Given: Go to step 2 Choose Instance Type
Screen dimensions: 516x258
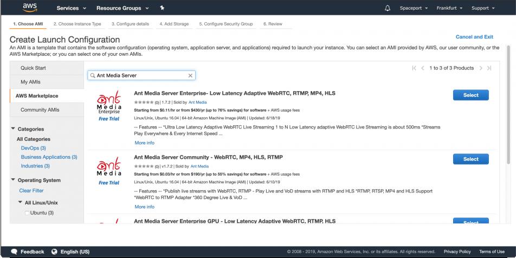Looking at the screenshot, I should 78,24.
